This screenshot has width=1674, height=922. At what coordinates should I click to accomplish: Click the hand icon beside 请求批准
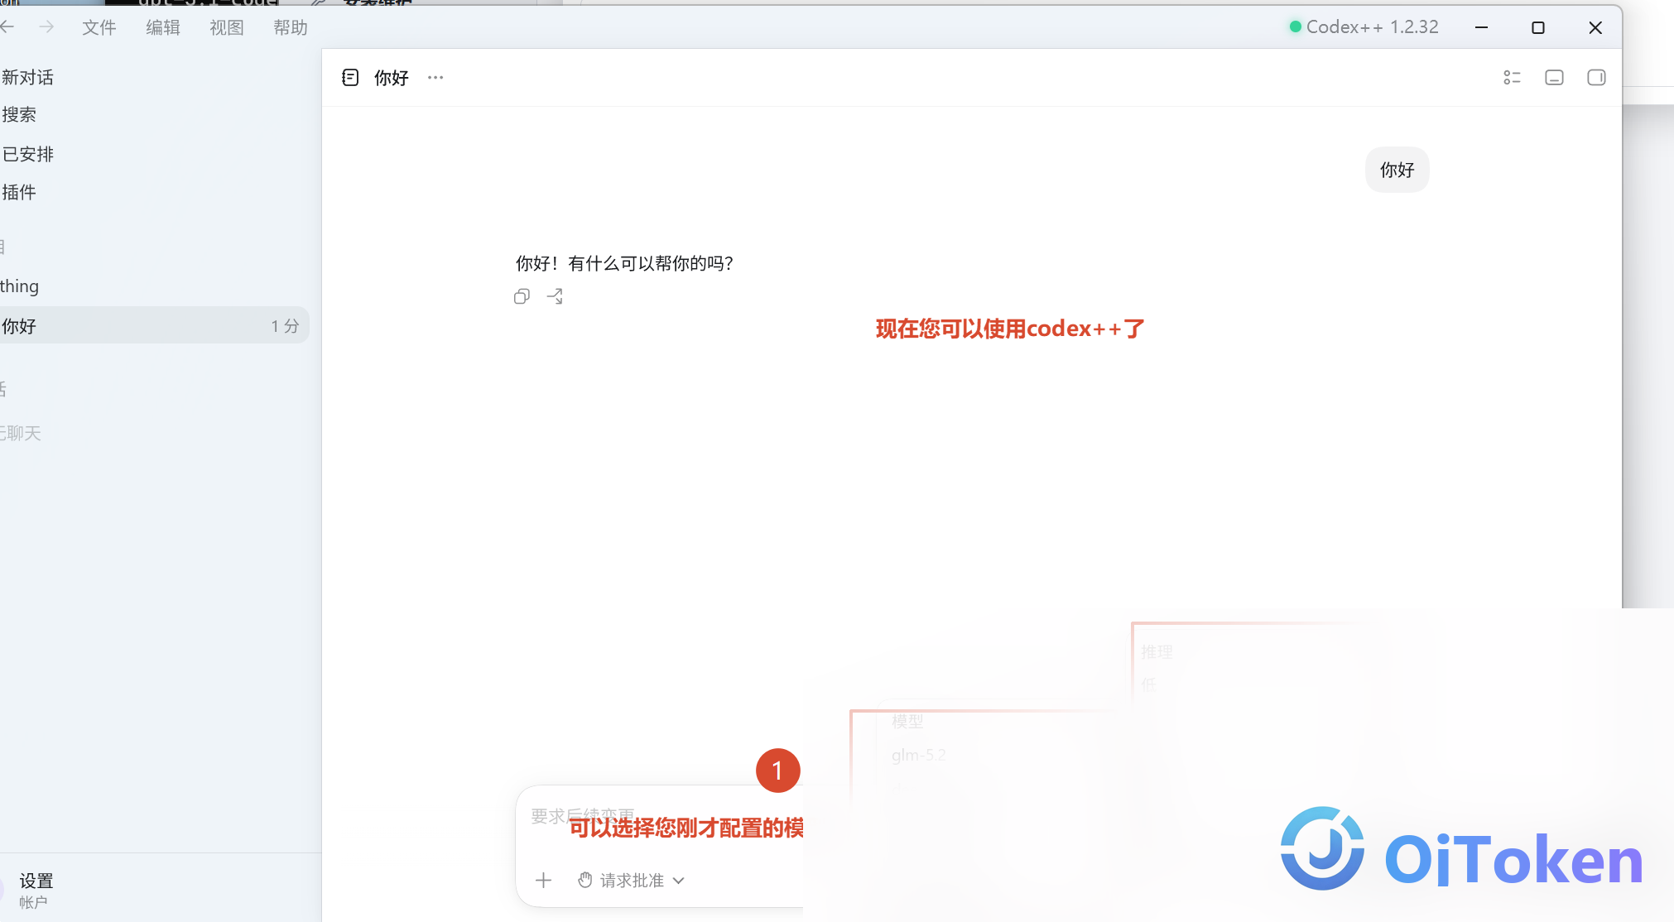(x=585, y=880)
